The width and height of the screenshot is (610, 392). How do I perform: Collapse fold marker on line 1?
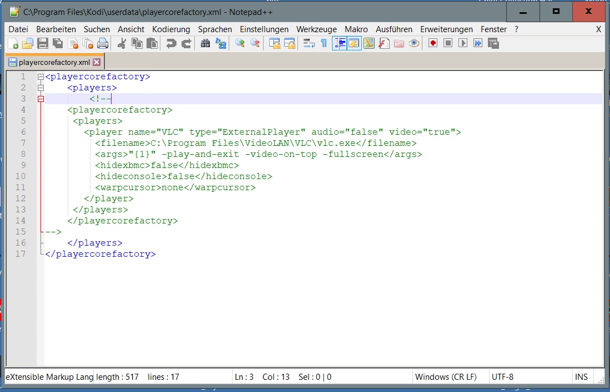click(41, 77)
